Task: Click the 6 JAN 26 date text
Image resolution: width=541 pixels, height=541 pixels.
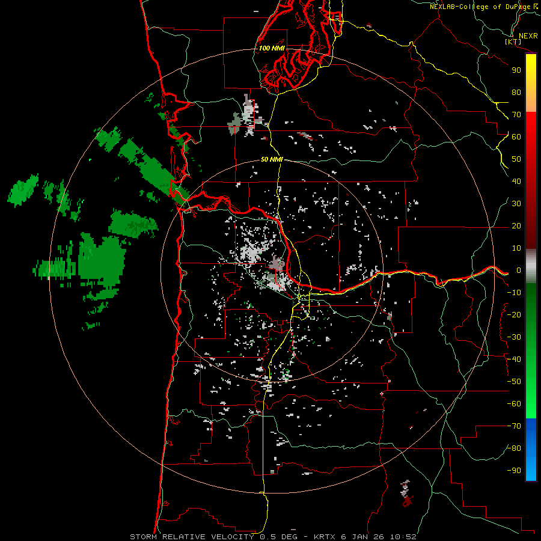Action: tap(364, 537)
